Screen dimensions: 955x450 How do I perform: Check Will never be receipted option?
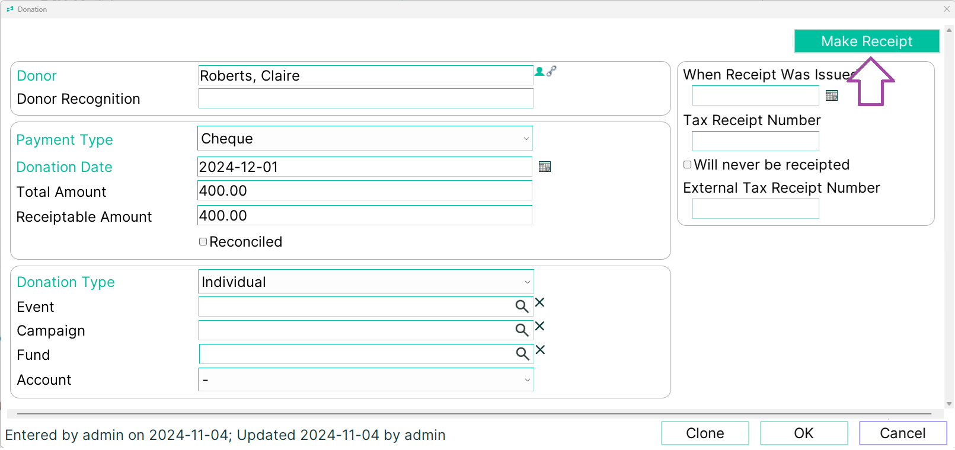pyautogui.click(x=688, y=165)
